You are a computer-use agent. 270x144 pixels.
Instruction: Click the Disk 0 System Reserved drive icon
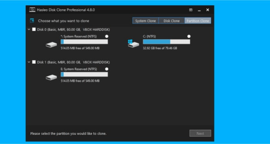point(51,45)
